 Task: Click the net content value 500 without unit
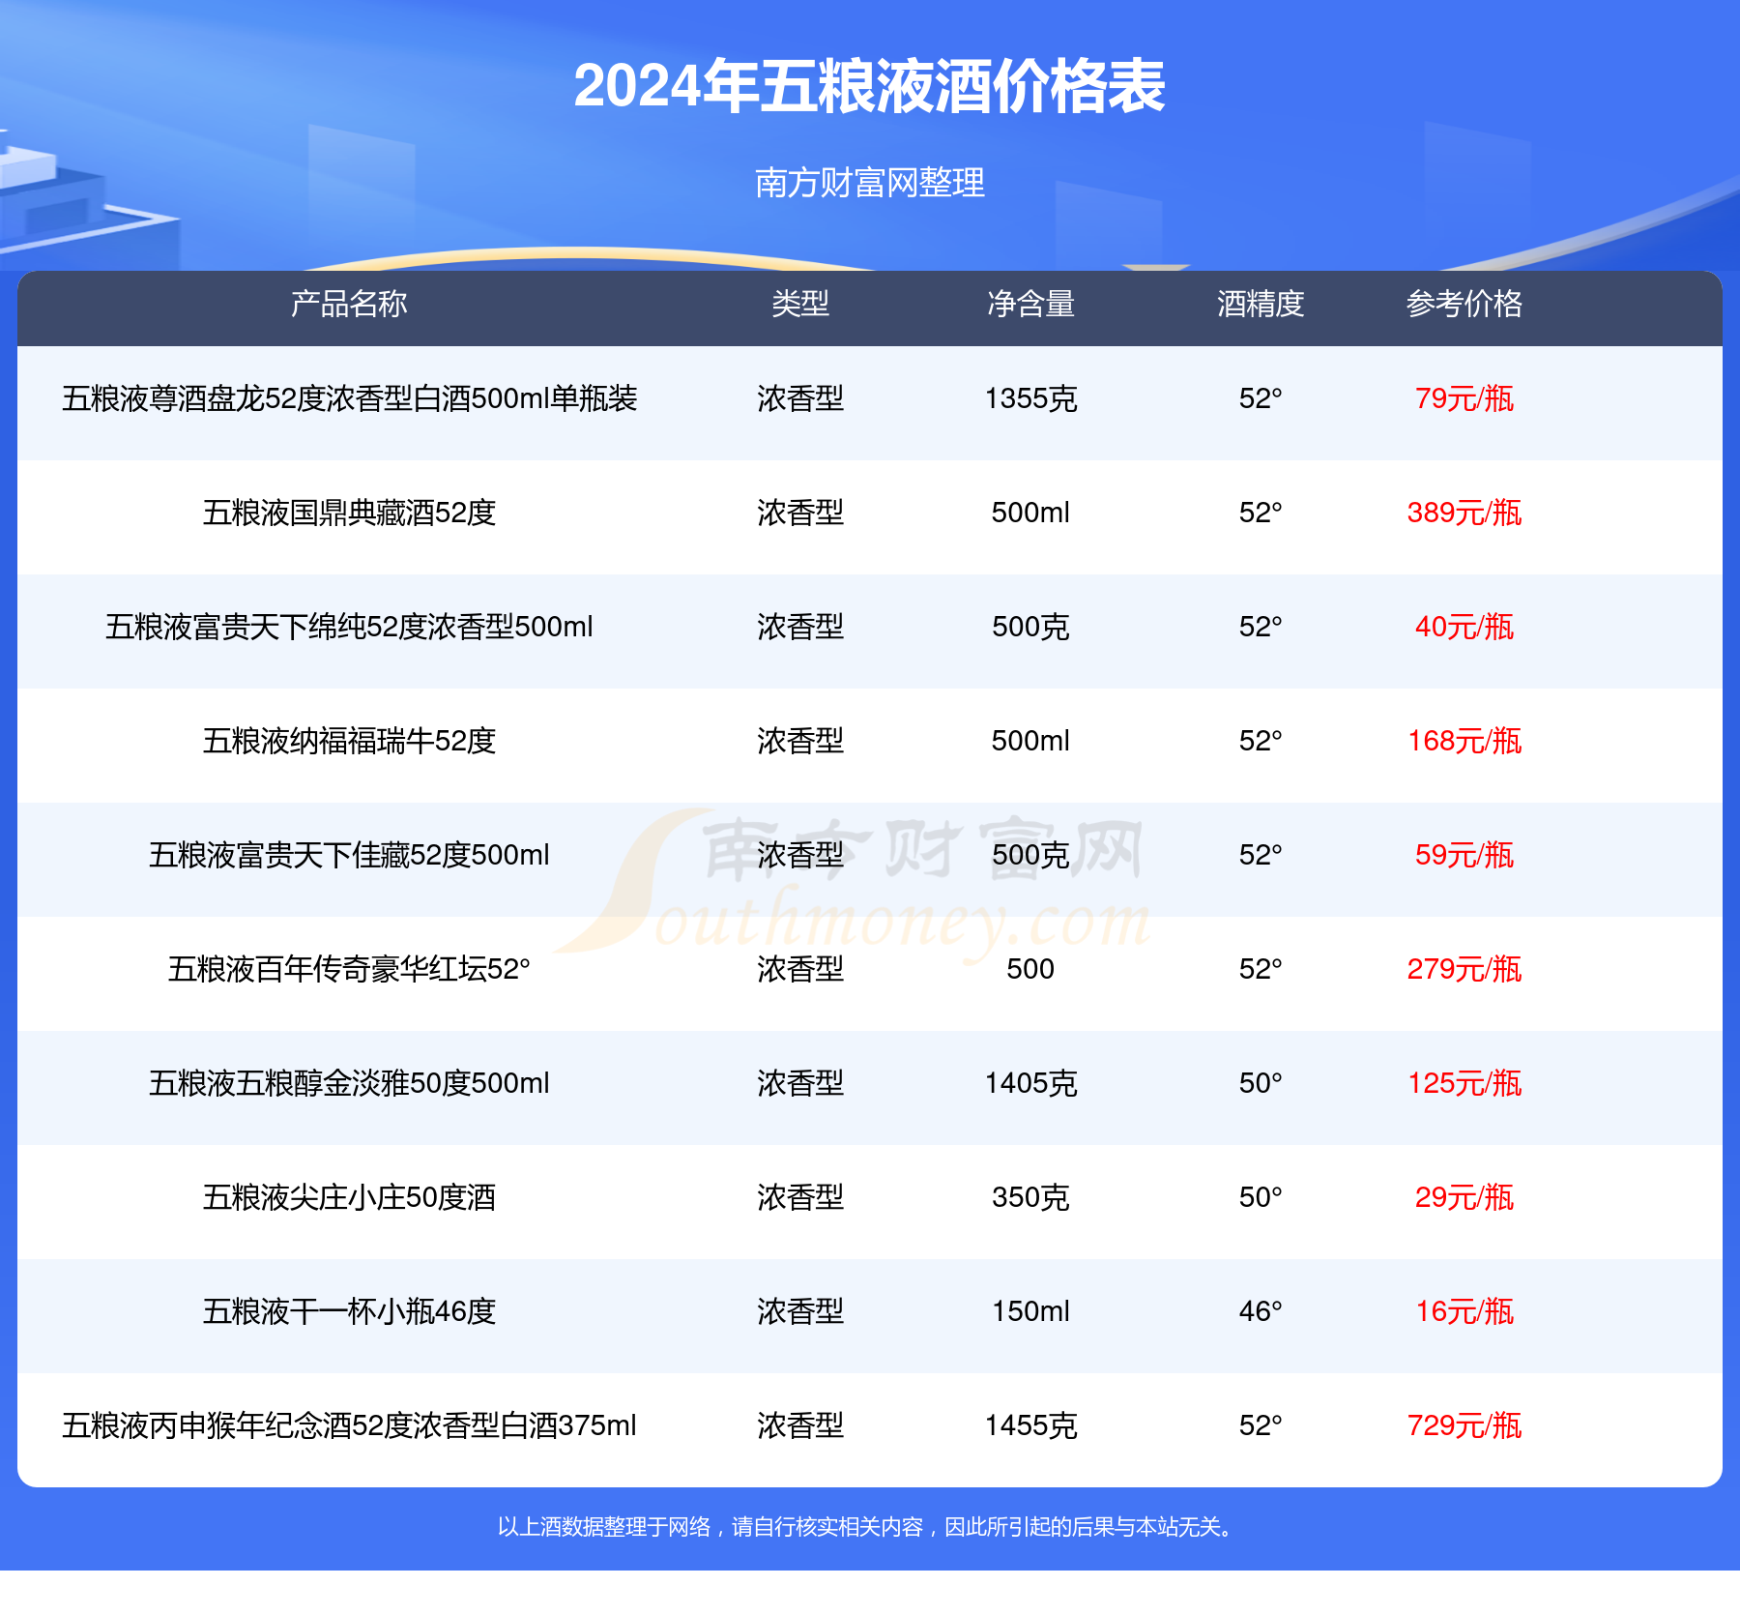[1030, 969]
